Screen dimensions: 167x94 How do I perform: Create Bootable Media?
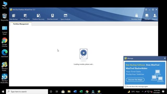tap(136, 17)
